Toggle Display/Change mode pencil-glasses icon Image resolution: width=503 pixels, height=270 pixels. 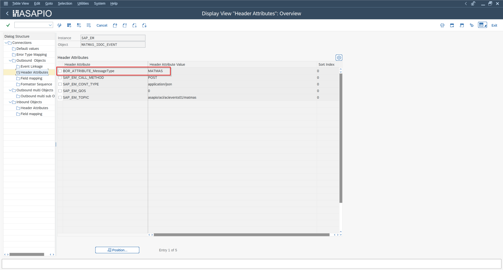[59, 25]
